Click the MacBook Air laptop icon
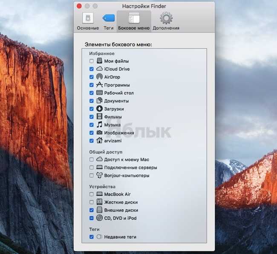 [x=99, y=194]
